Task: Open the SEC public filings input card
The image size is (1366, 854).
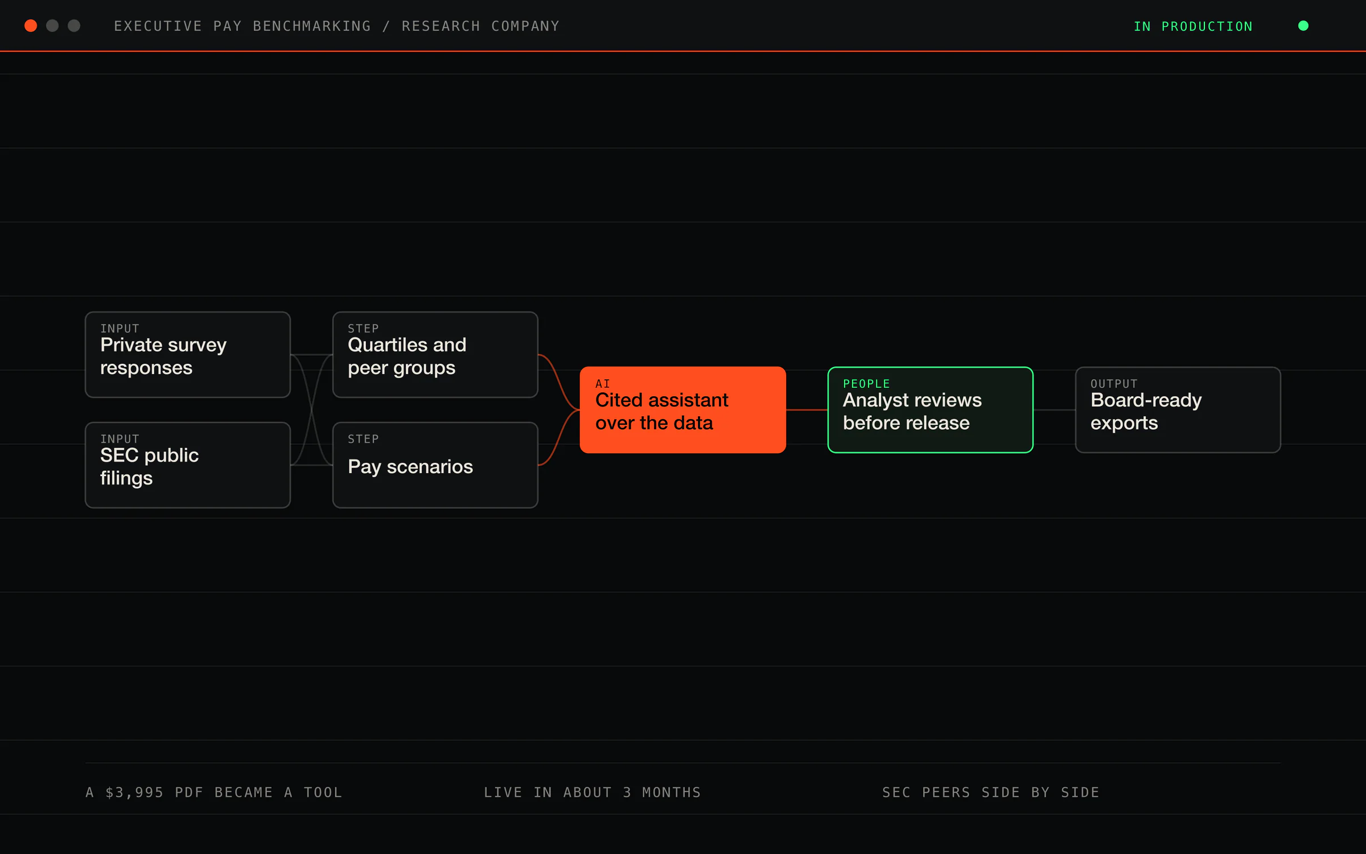Action: click(188, 465)
